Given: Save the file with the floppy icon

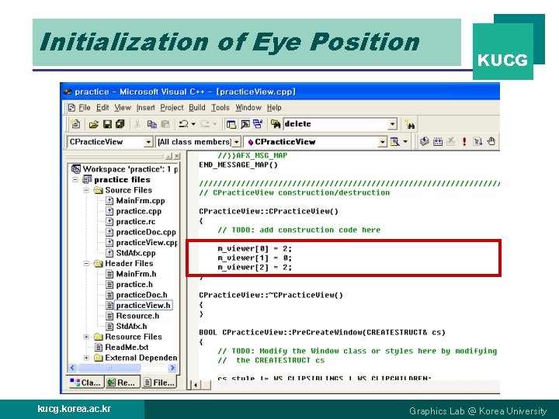Looking at the screenshot, I should [107, 124].
